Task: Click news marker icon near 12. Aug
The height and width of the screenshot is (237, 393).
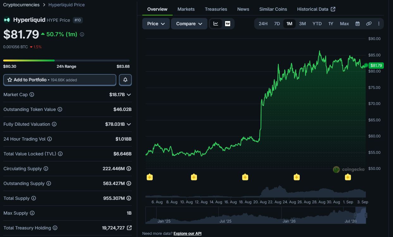Action: 194,177
